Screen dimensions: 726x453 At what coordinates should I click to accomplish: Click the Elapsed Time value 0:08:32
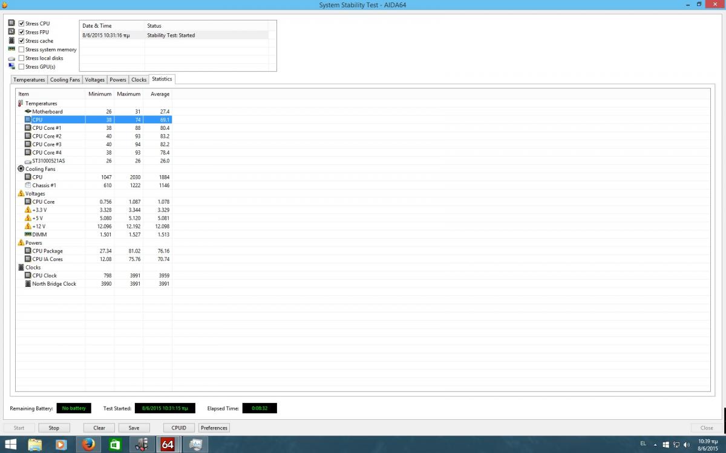click(x=260, y=408)
